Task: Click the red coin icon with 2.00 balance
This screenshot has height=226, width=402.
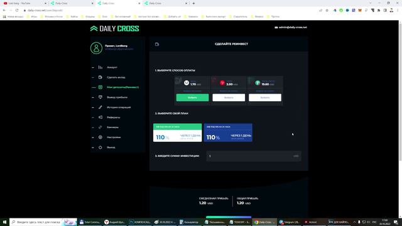Action: pos(222,83)
